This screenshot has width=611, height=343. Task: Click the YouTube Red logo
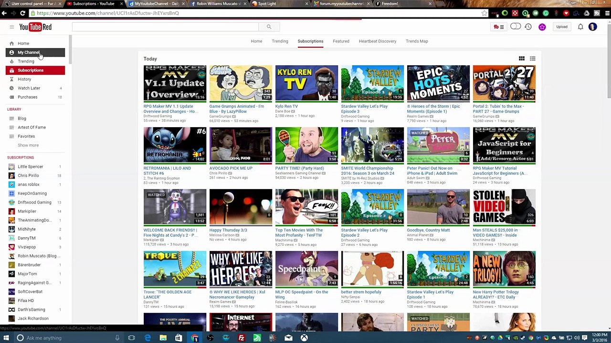(35, 27)
